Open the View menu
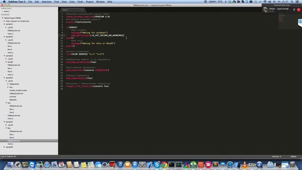The width and height of the screenshot is (302, 170). click(x=64, y=1)
